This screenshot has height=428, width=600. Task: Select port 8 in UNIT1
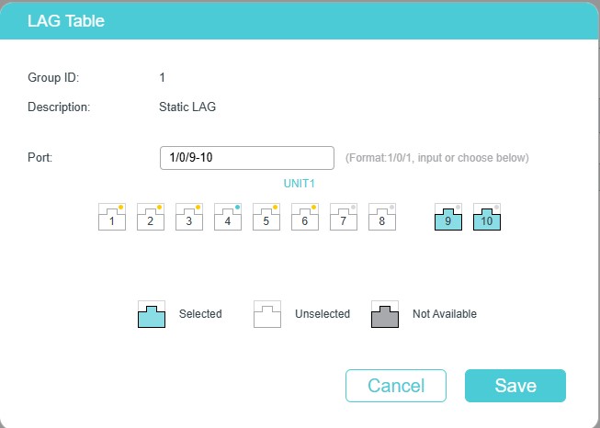(382, 217)
